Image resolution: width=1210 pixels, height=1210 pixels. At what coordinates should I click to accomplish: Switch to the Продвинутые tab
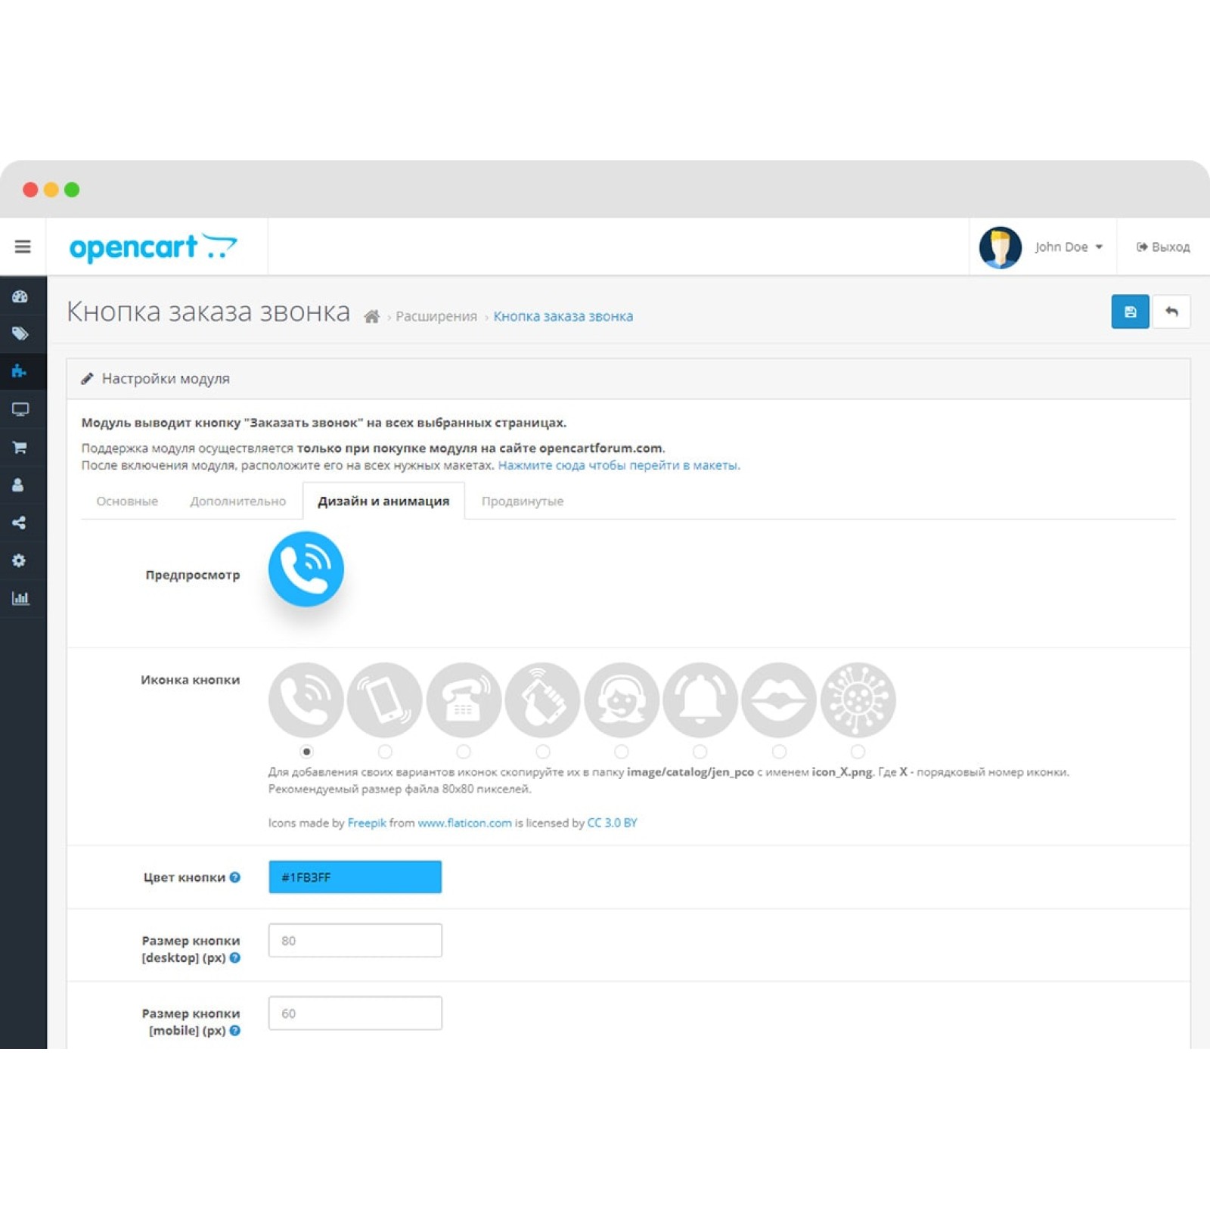(x=523, y=501)
